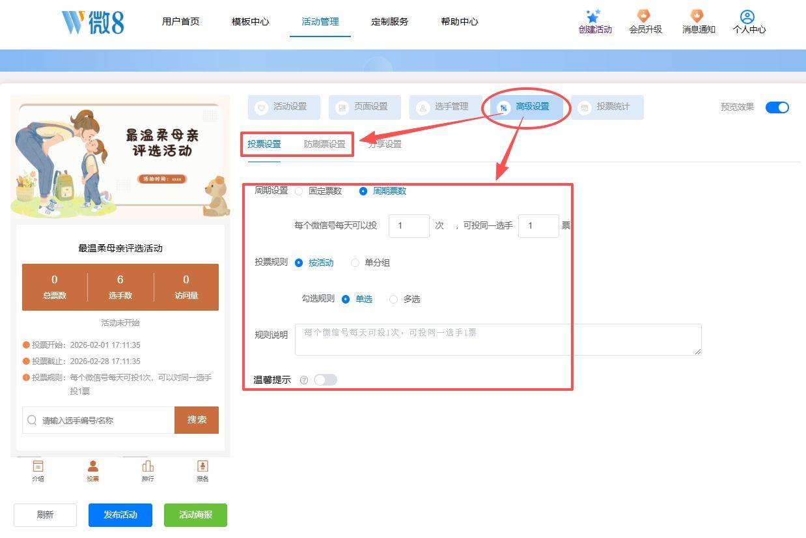Click the 创建活动 star icon
The width and height of the screenshot is (806, 538).
click(593, 16)
